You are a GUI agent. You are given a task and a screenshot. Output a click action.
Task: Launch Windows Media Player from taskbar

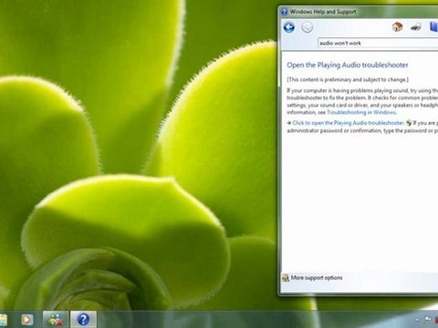coord(26,320)
